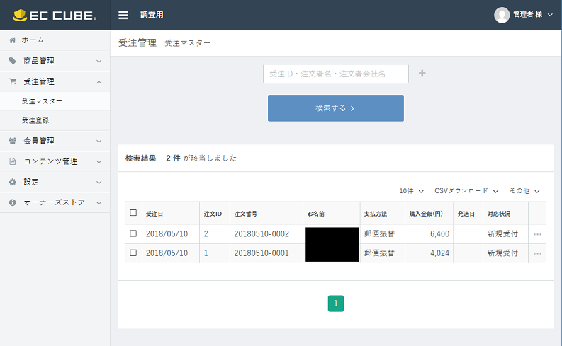Viewport: 562px width, 346px height.
Task: Expand the 商品管理 chevron
Action: 99,61
